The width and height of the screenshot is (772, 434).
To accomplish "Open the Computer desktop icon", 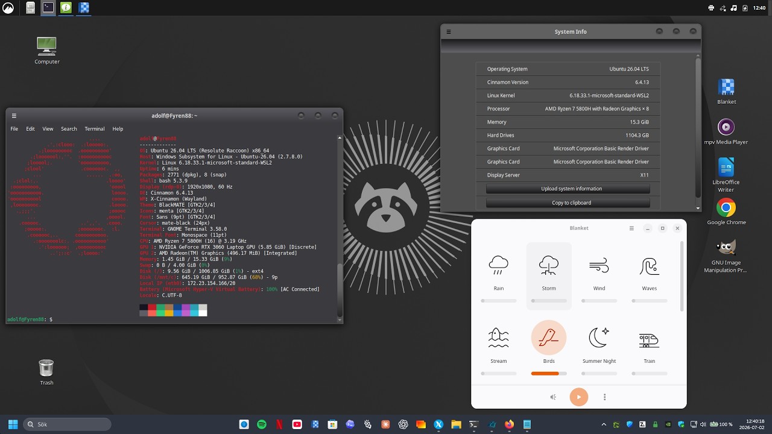I will [46, 51].
